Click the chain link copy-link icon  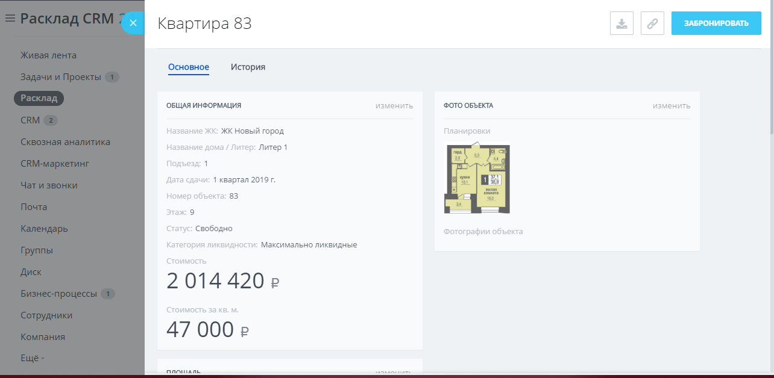(x=652, y=23)
